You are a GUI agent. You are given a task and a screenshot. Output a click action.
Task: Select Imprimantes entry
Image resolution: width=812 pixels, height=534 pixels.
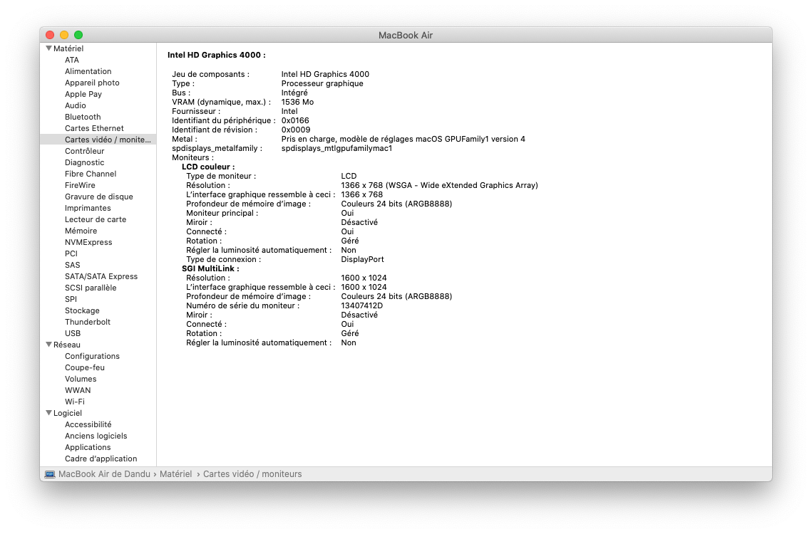pyautogui.click(x=88, y=208)
